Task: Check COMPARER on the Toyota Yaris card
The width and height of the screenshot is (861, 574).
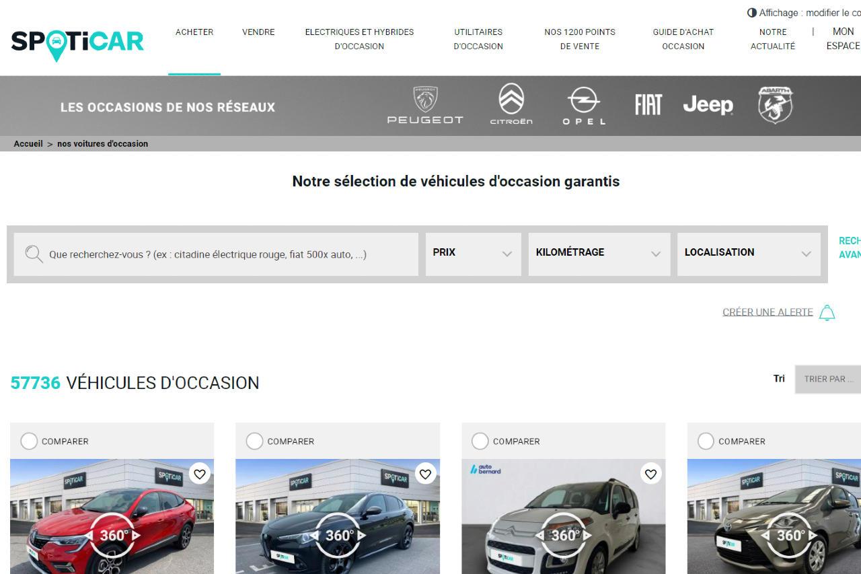Action: [705, 441]
